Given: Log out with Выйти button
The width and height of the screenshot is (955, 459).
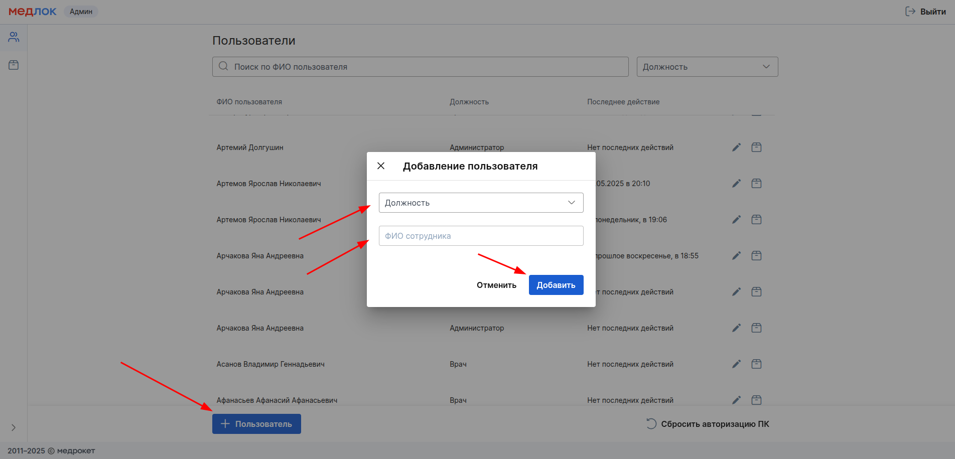Looking at the screenshot, I should 925,12.
